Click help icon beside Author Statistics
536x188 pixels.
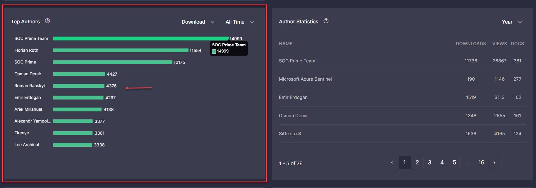(x=326, y=21)
